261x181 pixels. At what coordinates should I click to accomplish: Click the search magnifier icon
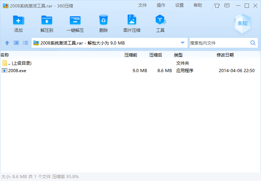pos(253,43)
